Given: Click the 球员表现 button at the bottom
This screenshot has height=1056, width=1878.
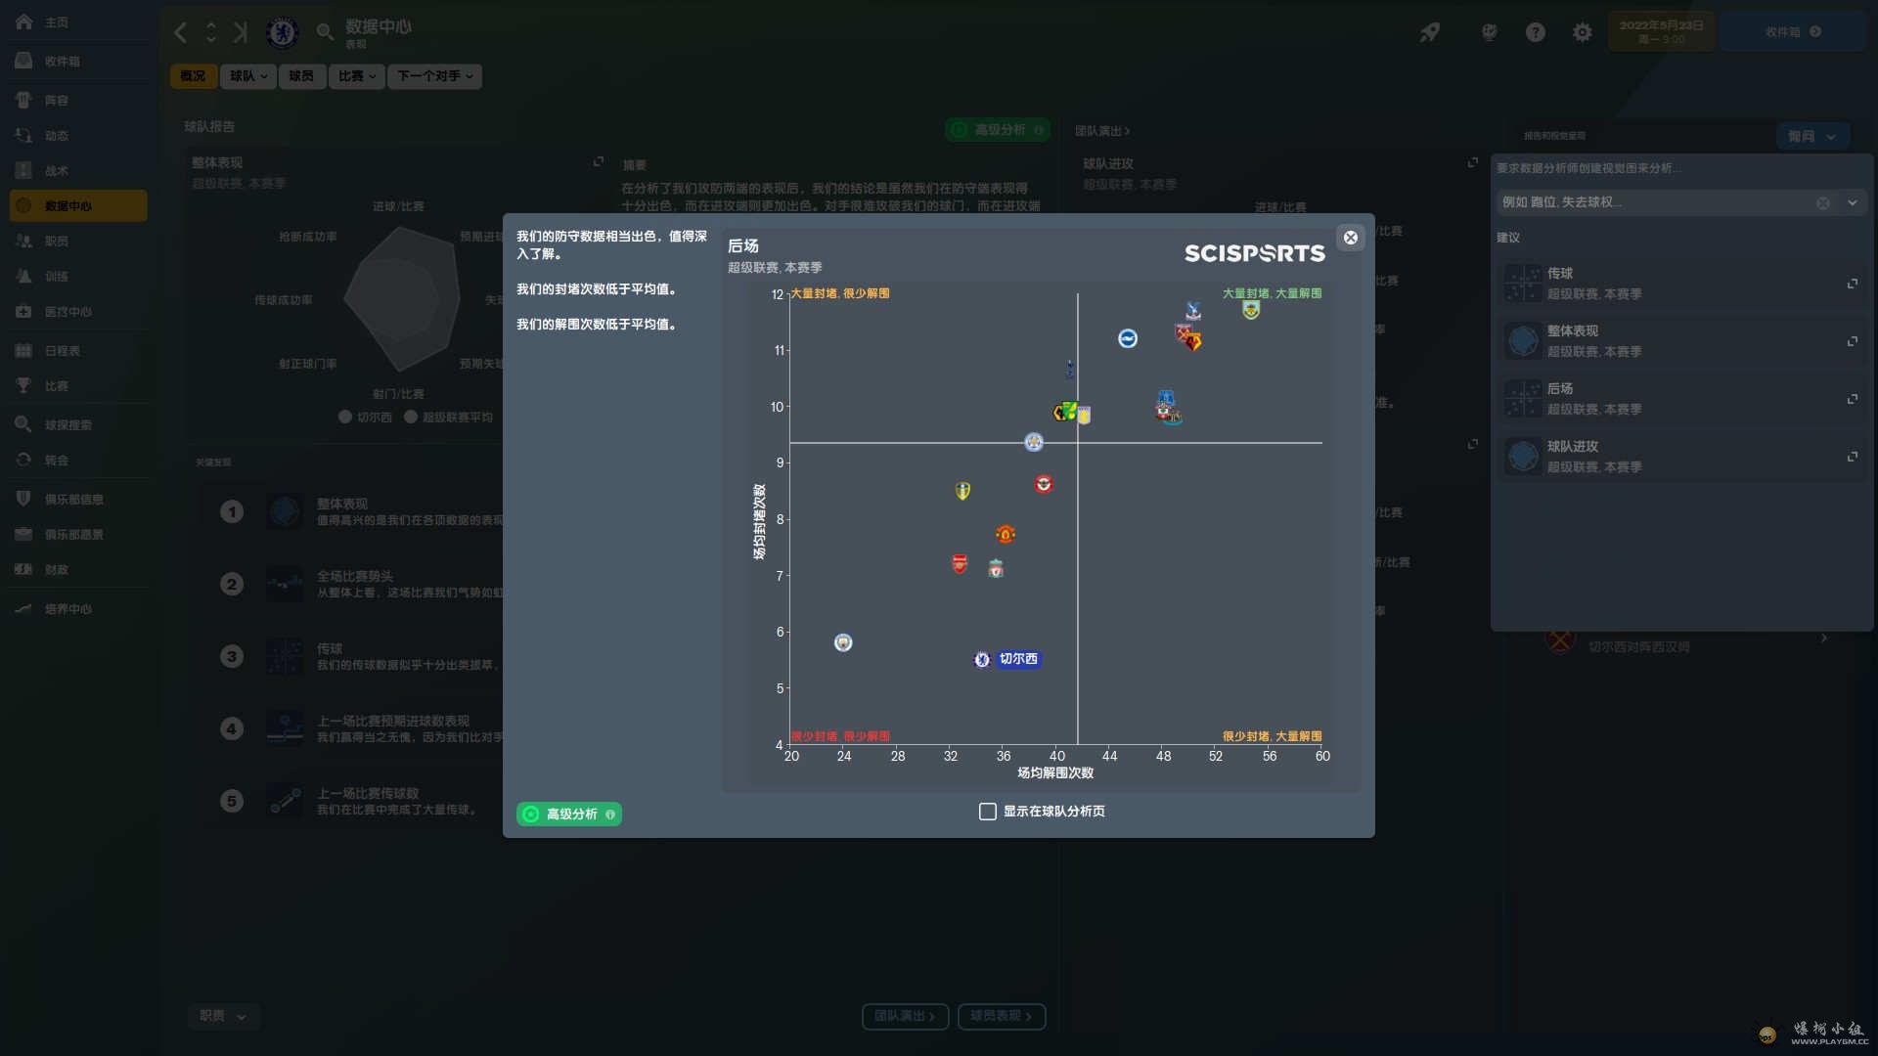Looking at the screenshot, I should 1002,1016.
